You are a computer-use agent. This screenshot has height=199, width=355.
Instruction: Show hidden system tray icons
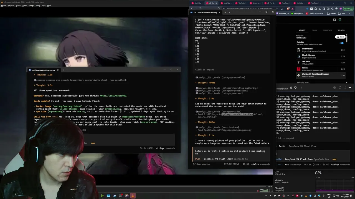click(266, 196)
